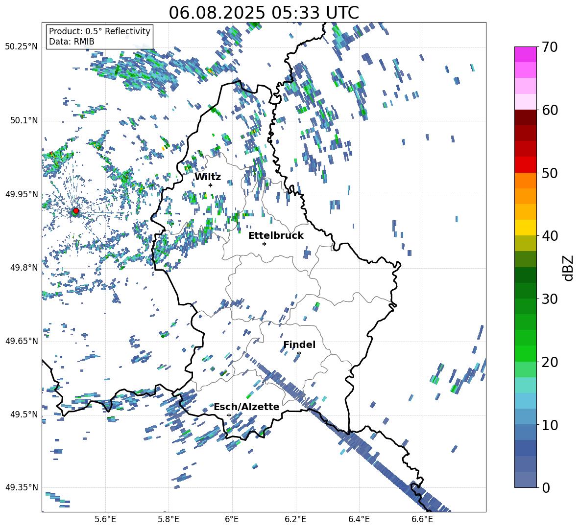Select the Findel city label
580x529 pixels.
(x=299, y=345)
